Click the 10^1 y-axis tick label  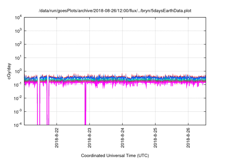coord(18,58)
